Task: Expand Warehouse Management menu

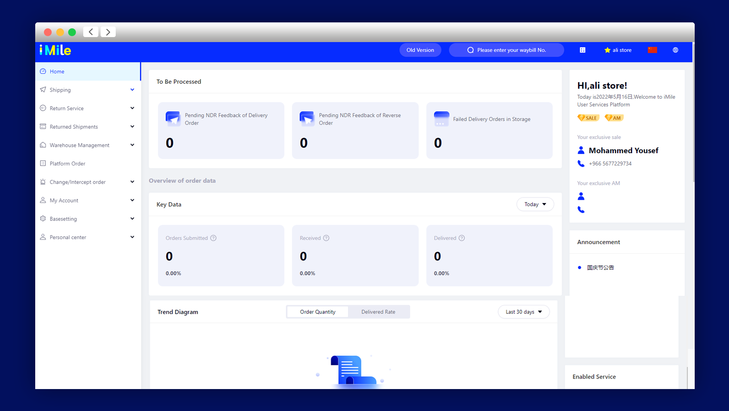Action: (87, 145)
